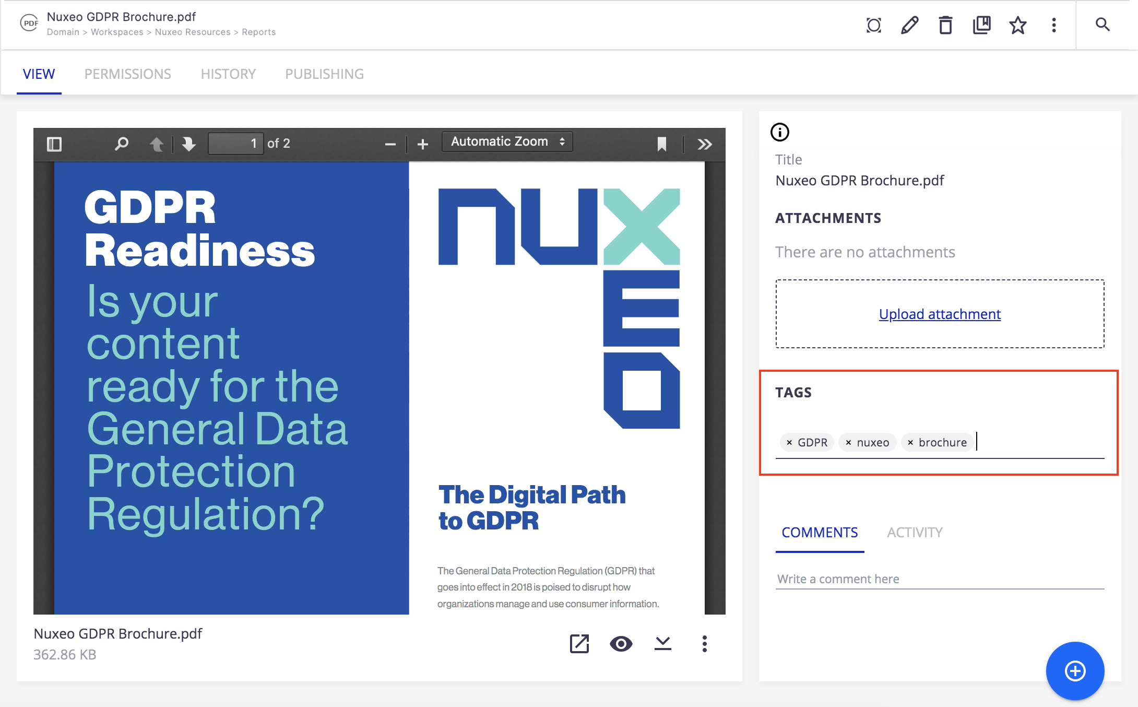Preview file with the eye icon

tap(621, 644)
